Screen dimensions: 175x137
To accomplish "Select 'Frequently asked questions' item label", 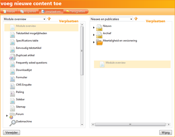I will (x=31, y=63).
